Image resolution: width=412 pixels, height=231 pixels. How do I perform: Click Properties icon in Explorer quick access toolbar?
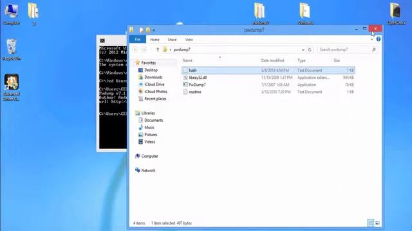[142, 30]
